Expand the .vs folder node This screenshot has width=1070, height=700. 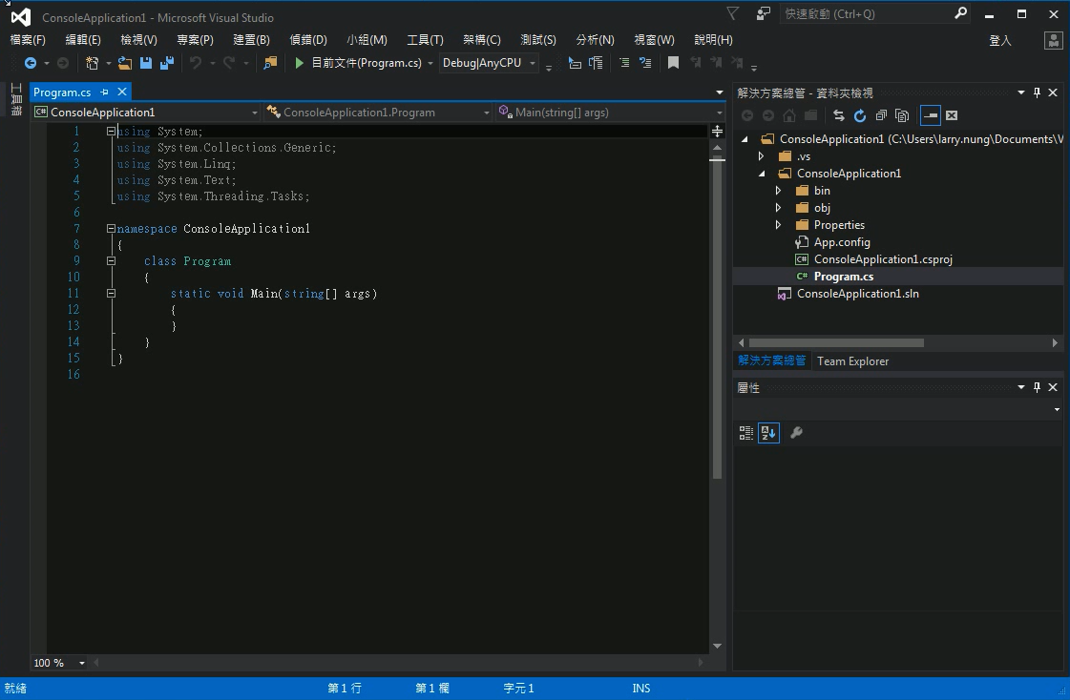761,156
